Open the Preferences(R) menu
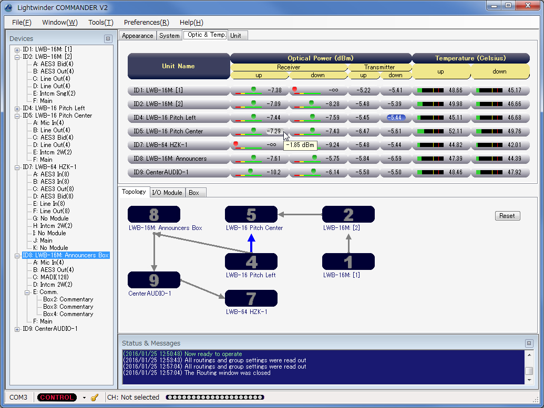Screen dimensions: 544x408 point(147,23)
